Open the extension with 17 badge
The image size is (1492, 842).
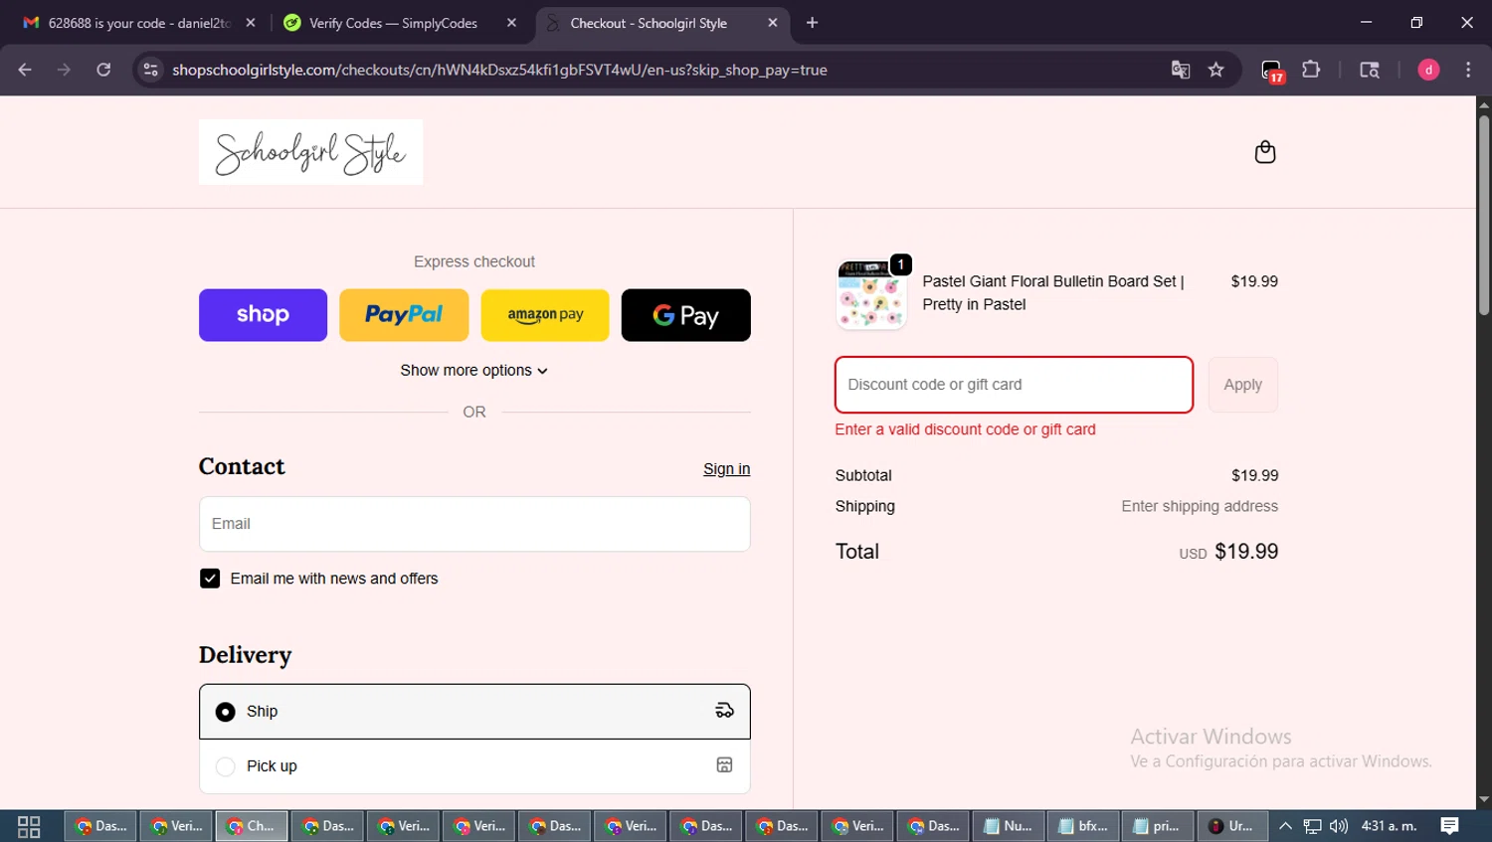point(1272,71)
